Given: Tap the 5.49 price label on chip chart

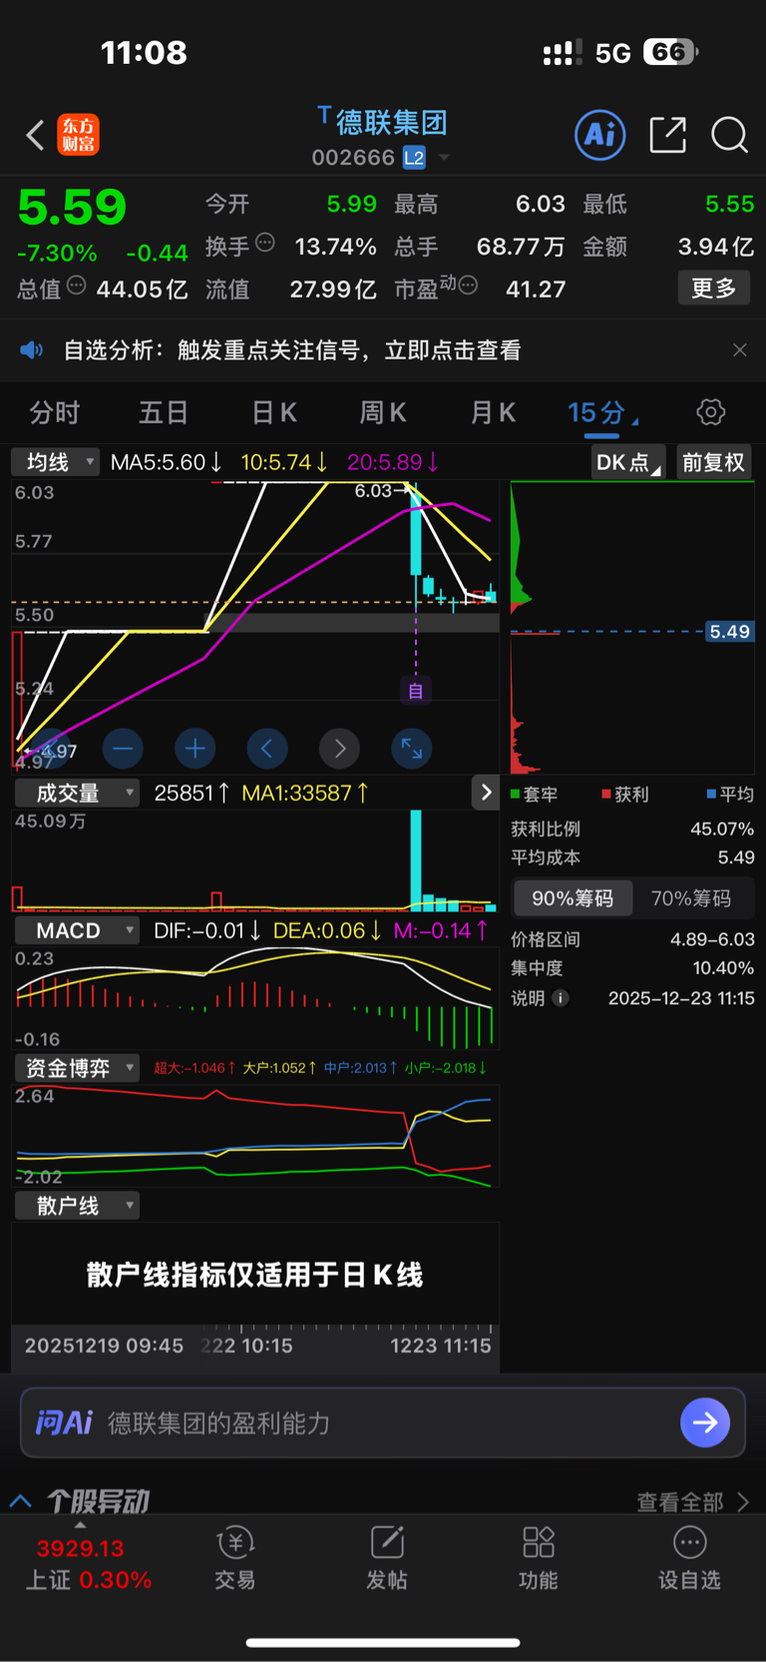Looking at the screenshot, I should click(729, 632).
